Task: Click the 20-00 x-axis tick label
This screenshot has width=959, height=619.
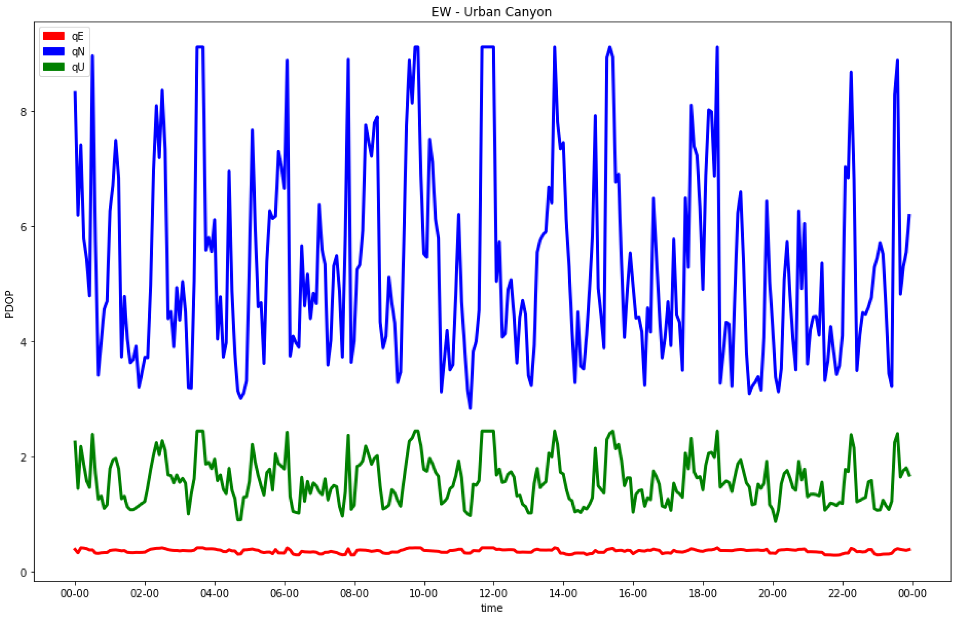Action: tap(772, 594)
